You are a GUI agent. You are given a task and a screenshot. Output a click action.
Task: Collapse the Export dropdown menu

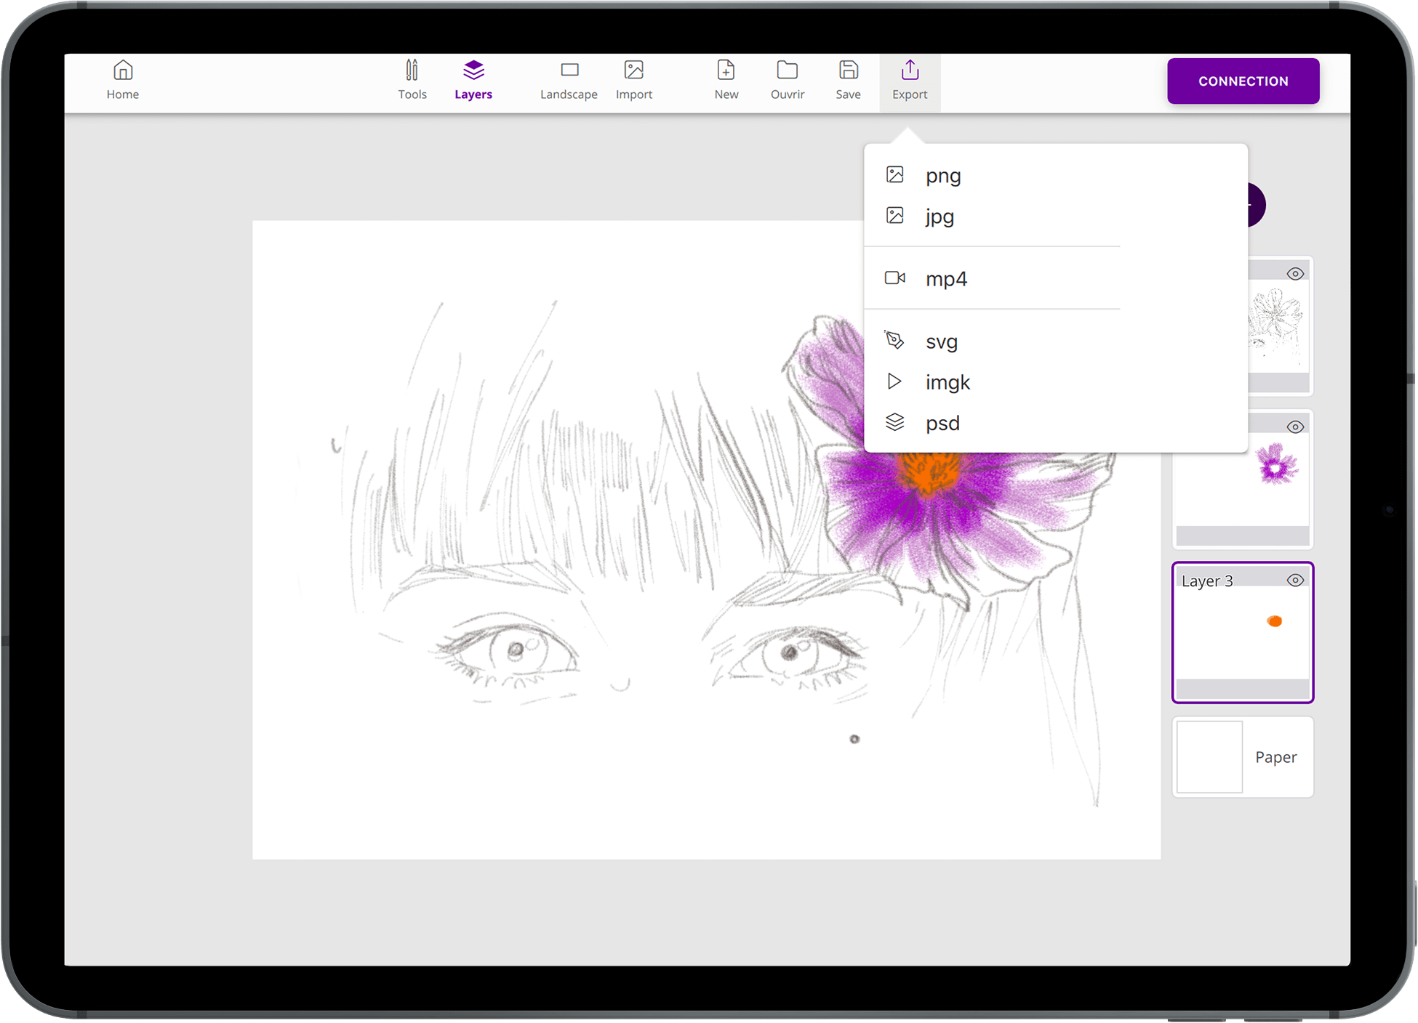pos(910,81)
